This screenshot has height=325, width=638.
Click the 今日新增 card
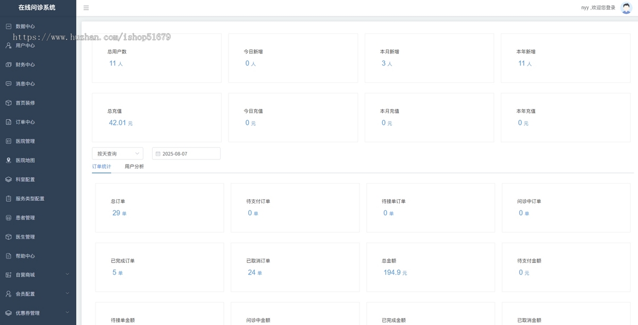pyautogui.click(x=293, y=58)
